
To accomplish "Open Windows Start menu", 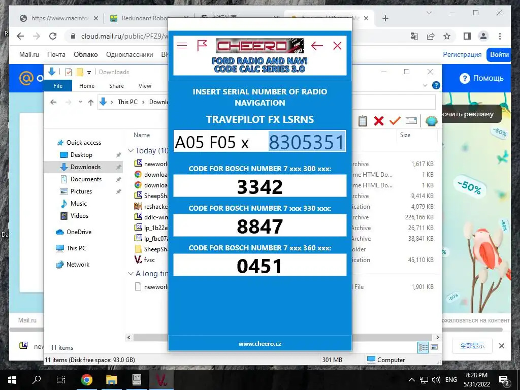I will coord(12,380).
